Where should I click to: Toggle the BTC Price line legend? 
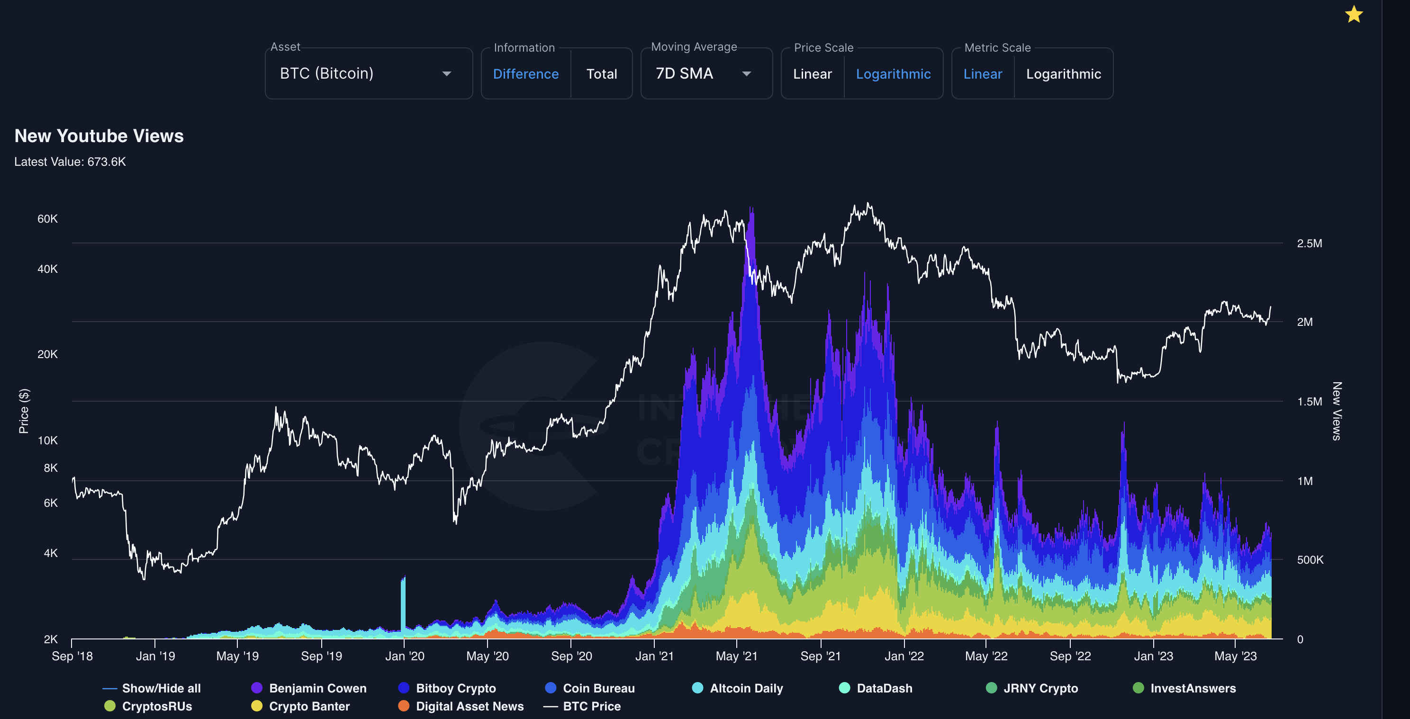(591, 706)
